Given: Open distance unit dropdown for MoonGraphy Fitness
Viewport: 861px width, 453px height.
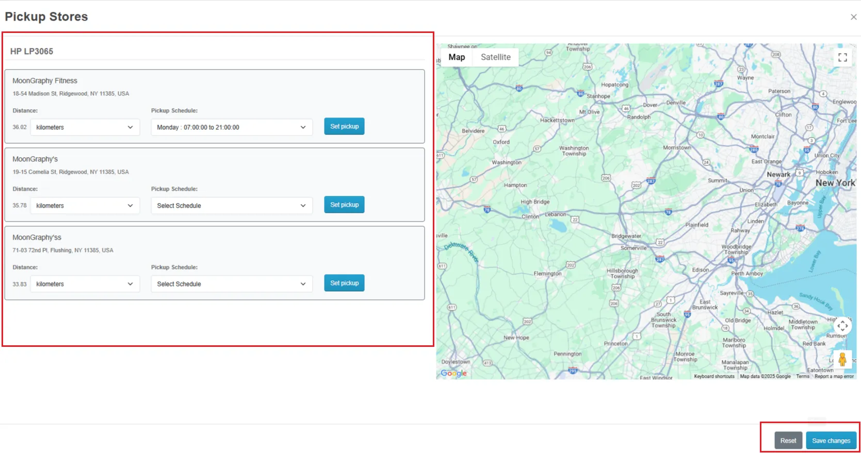Looking at the screenshot, I should (85, 127).
